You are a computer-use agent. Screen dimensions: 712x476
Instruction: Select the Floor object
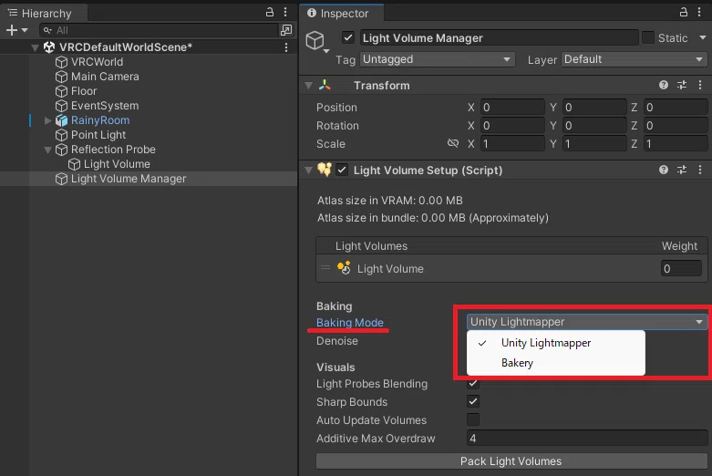tap(84, 91)
